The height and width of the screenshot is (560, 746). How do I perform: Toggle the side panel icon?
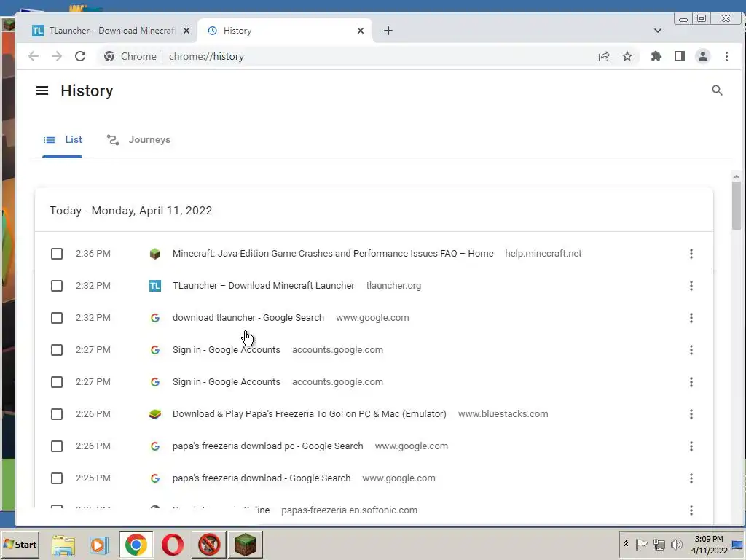680,56
